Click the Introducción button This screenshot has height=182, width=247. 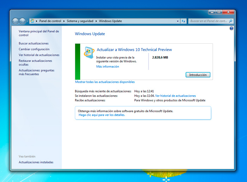tap(198, 75)
